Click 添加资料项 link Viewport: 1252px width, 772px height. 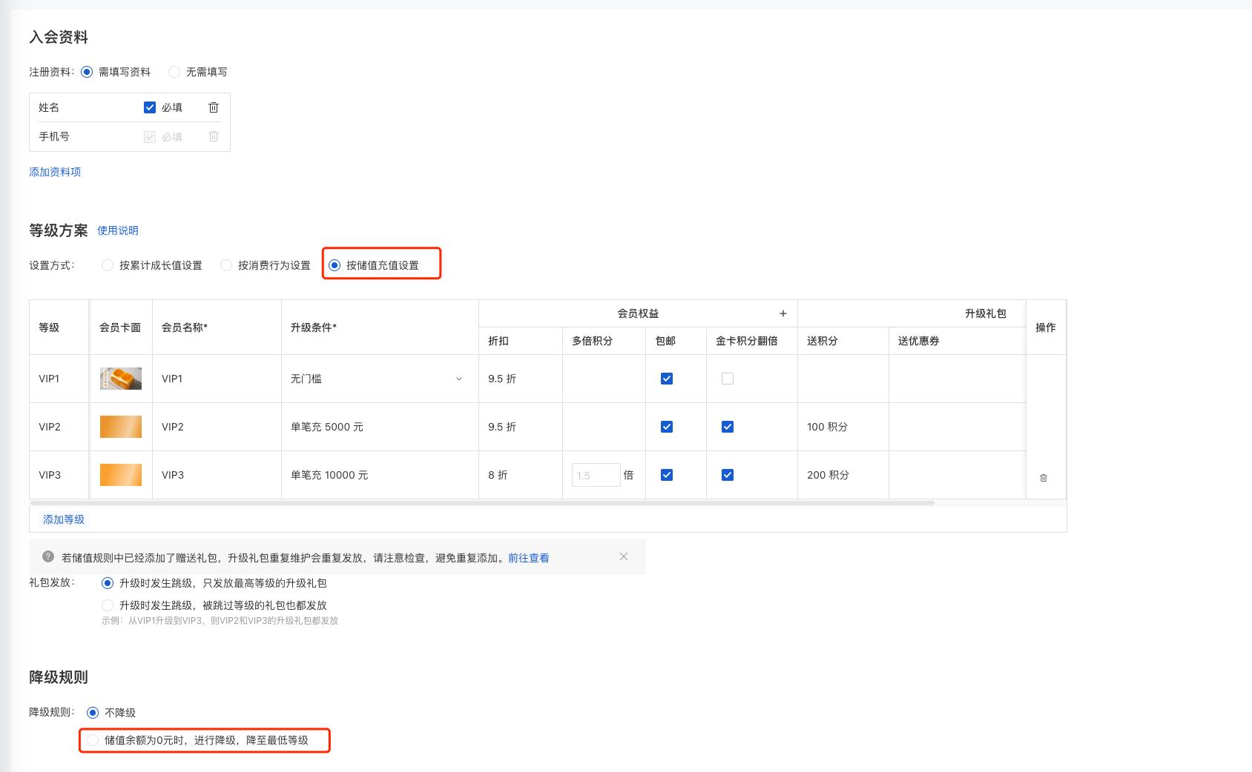[x=55, y=172]
